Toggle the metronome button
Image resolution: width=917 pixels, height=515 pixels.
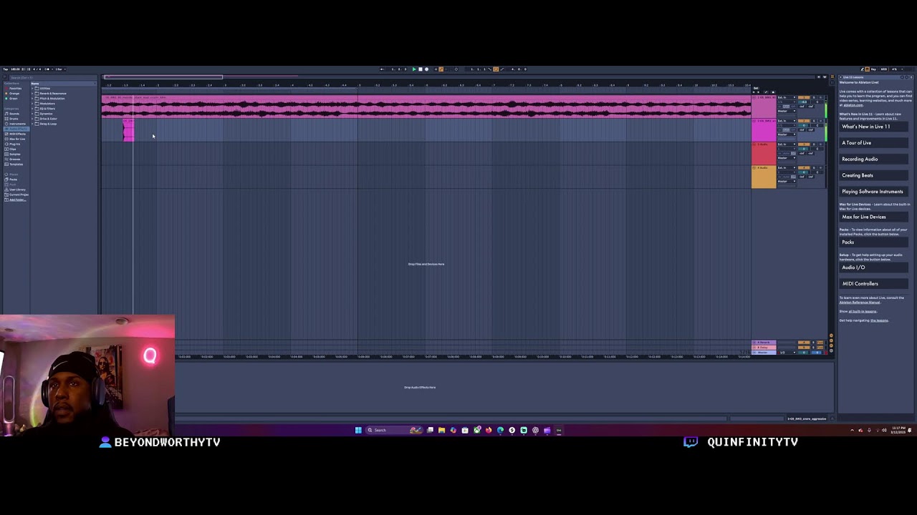pyautogui.click(x=48, y=69)
